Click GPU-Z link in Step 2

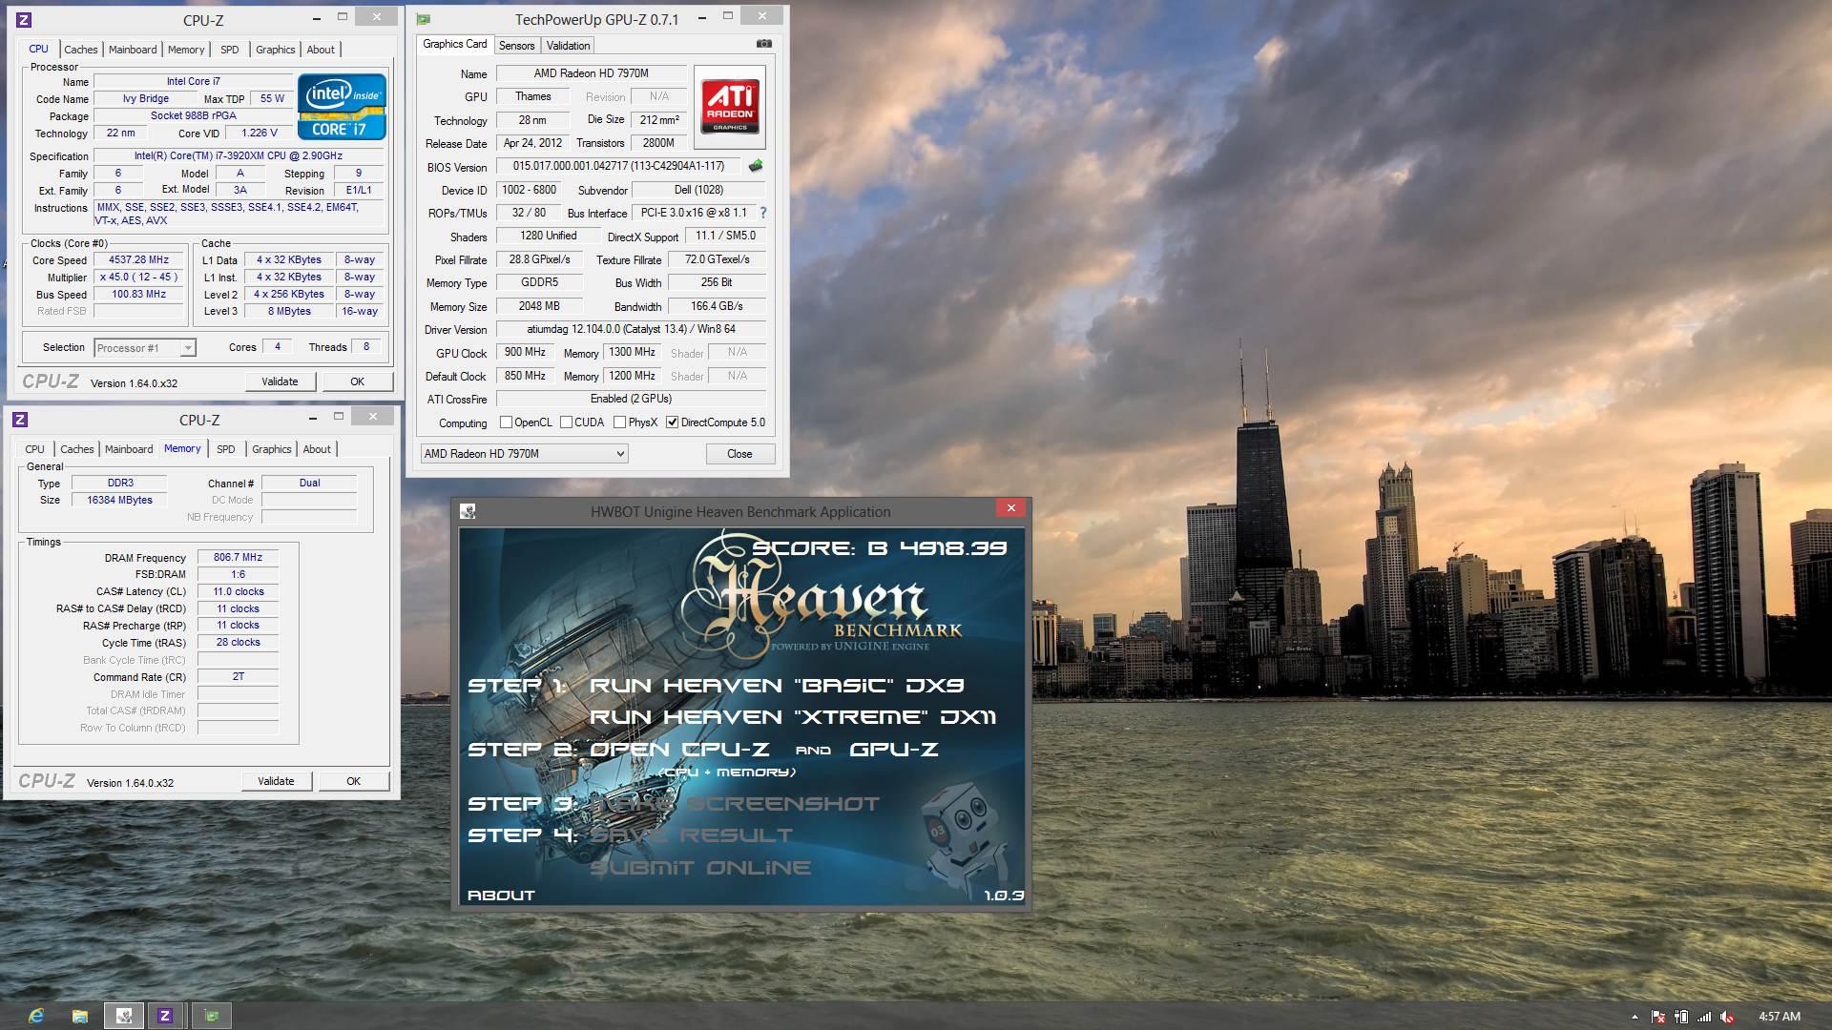[x=893, y=750]
